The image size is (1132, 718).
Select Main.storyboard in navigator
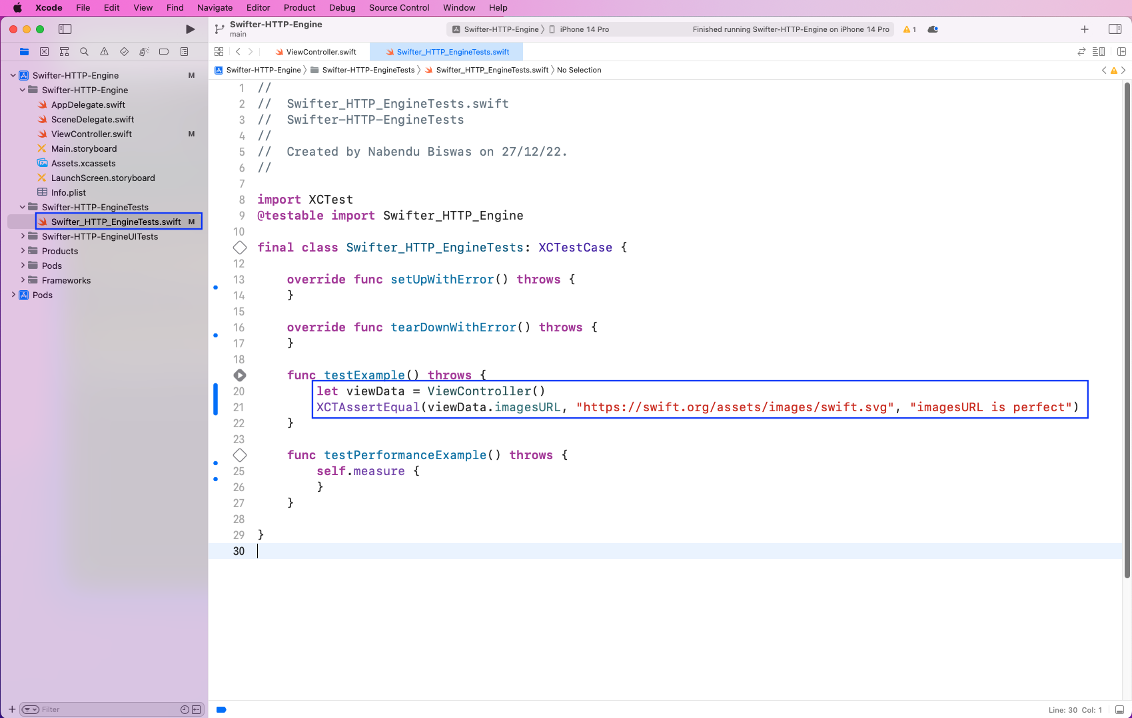(84, 148)
